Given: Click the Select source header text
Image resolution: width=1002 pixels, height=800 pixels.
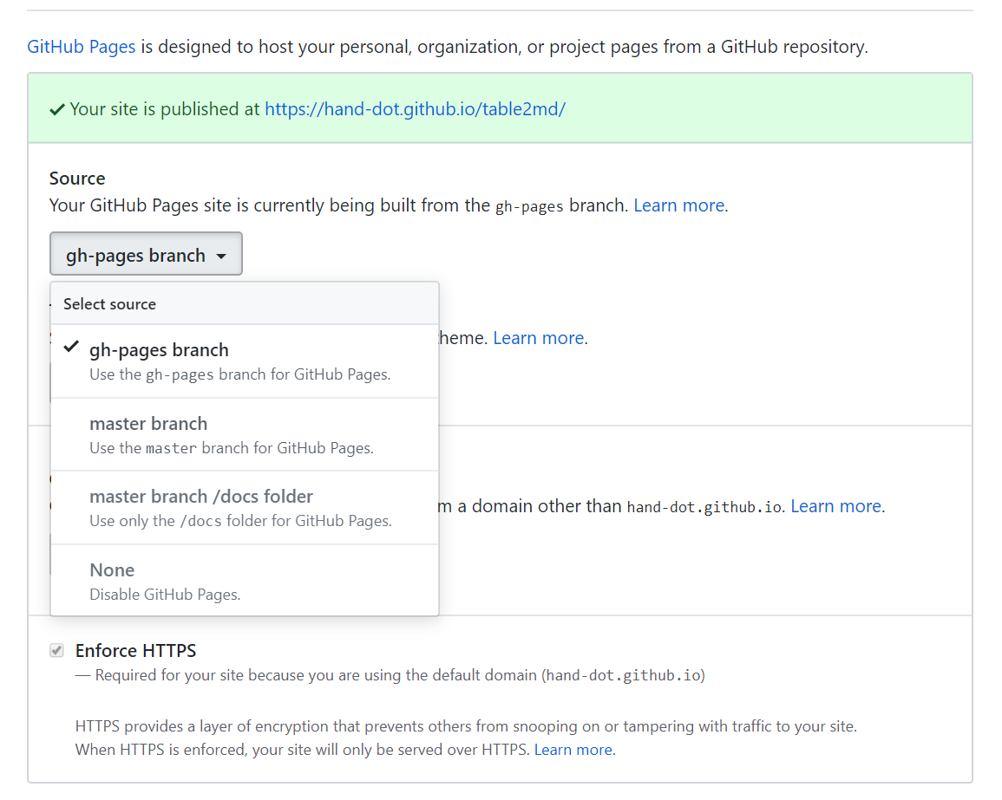Looking at the screenshot, I should tap(110, 304).
